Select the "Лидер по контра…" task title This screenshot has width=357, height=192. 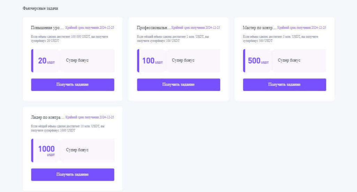(x=48, y=117)
